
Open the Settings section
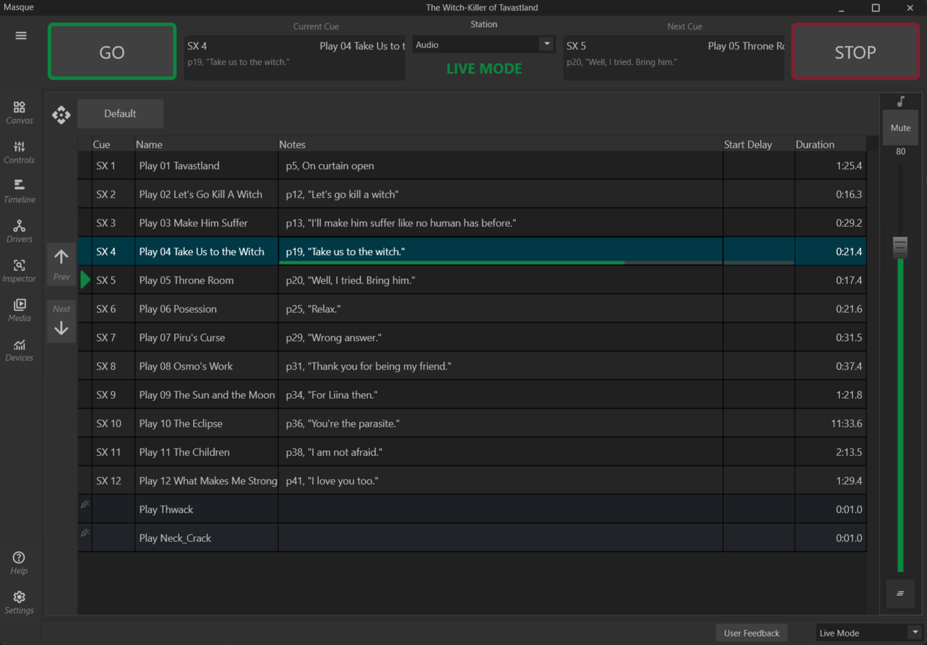click(19, 603)
